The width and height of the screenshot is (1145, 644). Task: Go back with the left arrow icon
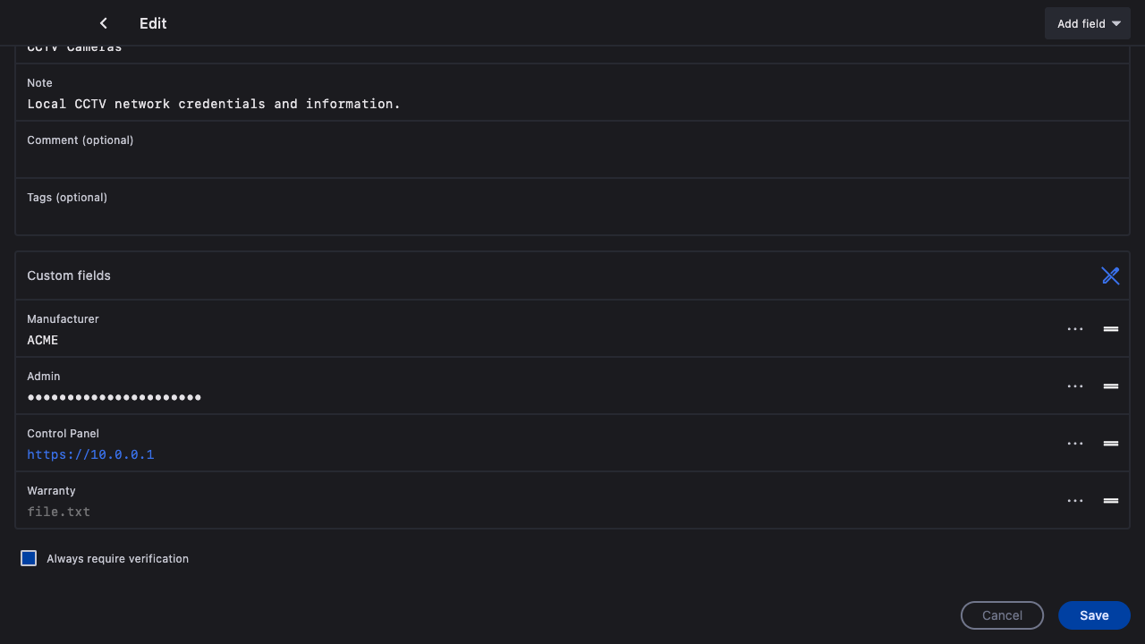[x=104, y=23]
